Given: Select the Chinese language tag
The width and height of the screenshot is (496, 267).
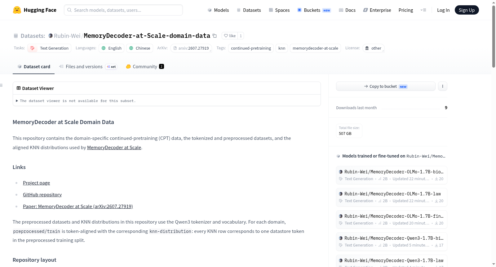Looking at the screenshot, I should tap(139, 48).
